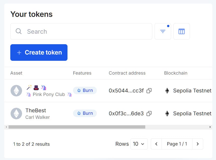Go to the next page using the chevron
216x160 pixels.
pos(198,144)
